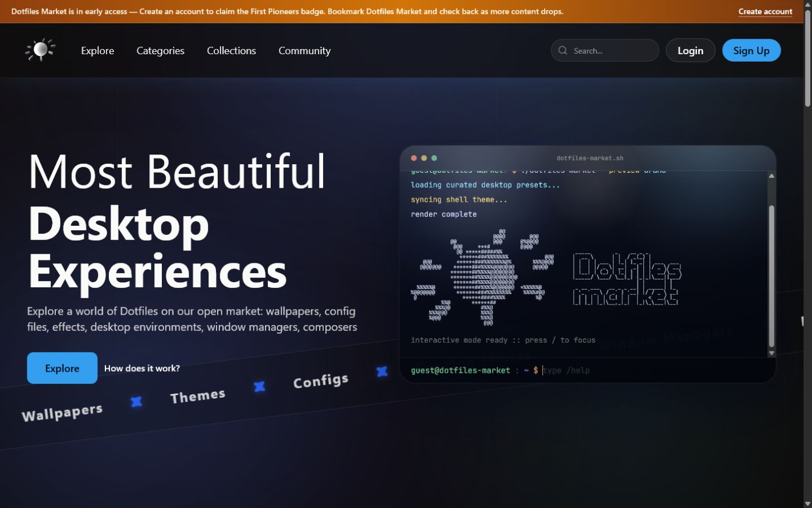
Task: Click the search magnifier icon
Action: (x=562, y=50)
